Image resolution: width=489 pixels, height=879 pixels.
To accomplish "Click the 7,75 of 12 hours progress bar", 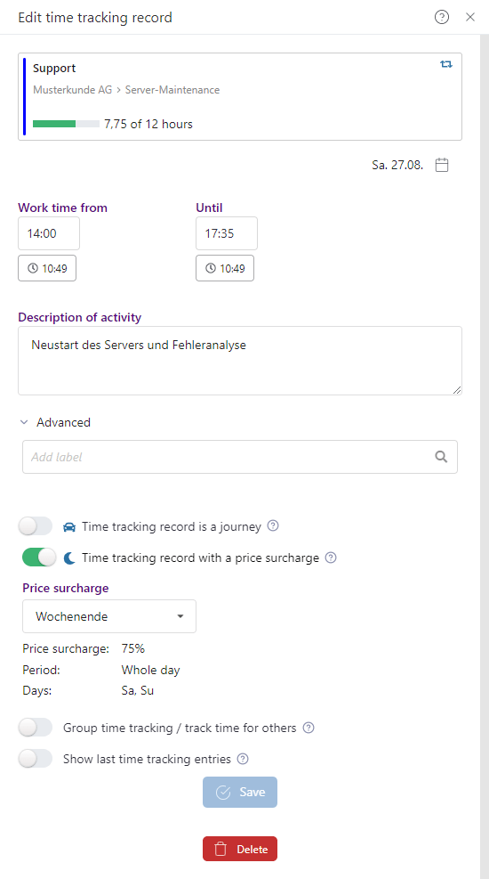I will pos(66,124).
